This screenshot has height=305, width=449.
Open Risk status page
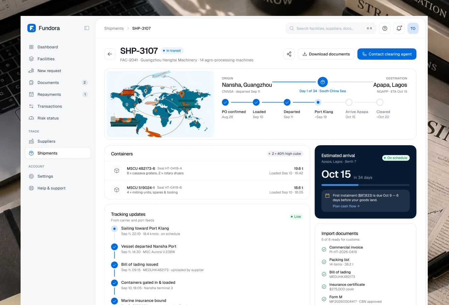[58, 118]
